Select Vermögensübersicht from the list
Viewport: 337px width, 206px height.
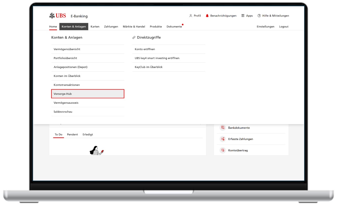pyautogui.click(x=67, y=49)
